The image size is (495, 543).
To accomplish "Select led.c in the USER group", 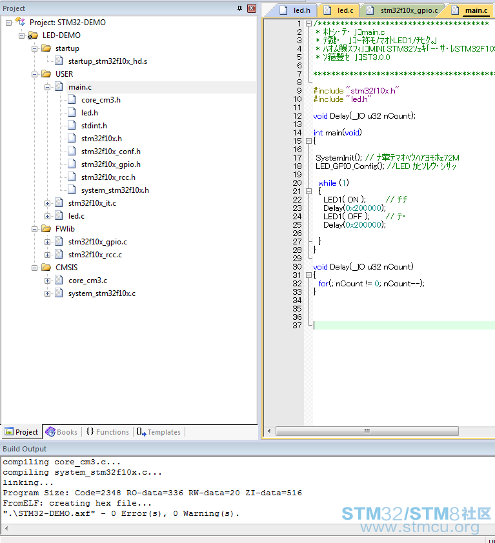I will [x=77, y=216].
